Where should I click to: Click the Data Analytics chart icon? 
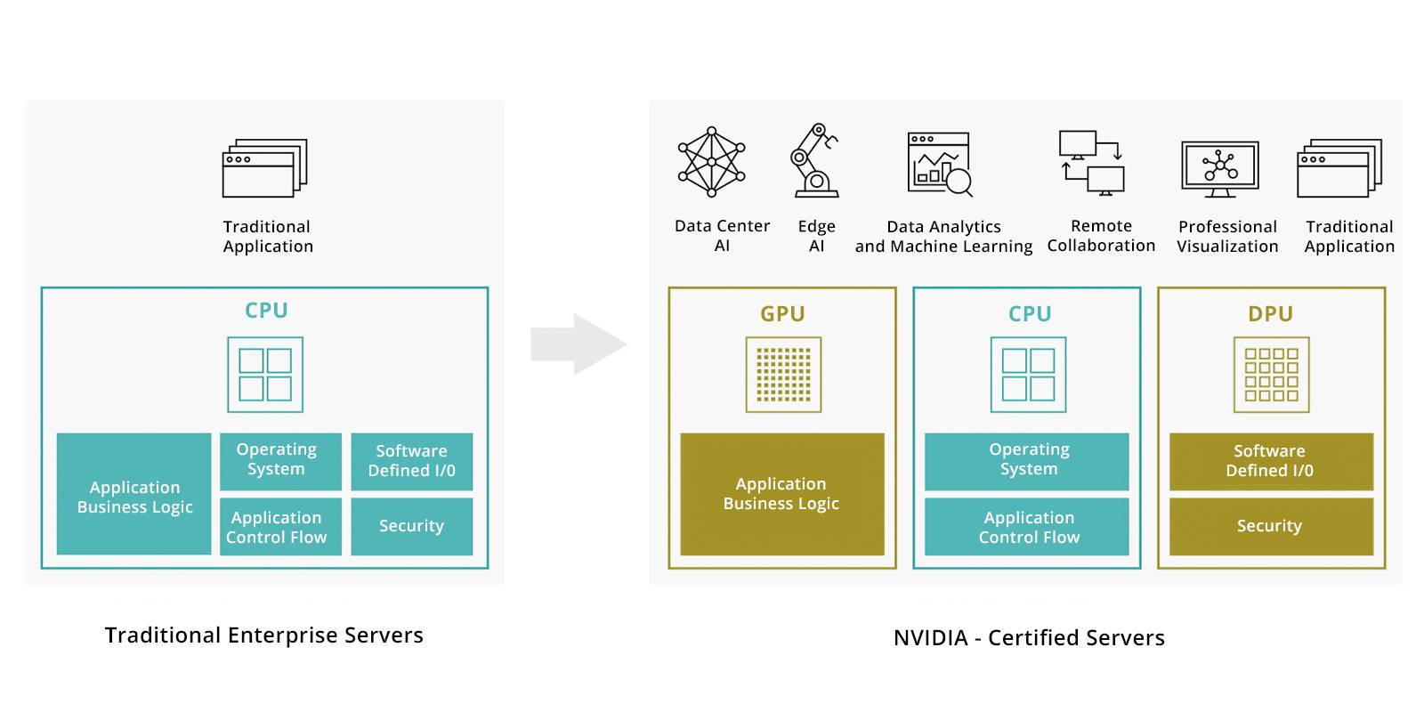tap(941, 165)
